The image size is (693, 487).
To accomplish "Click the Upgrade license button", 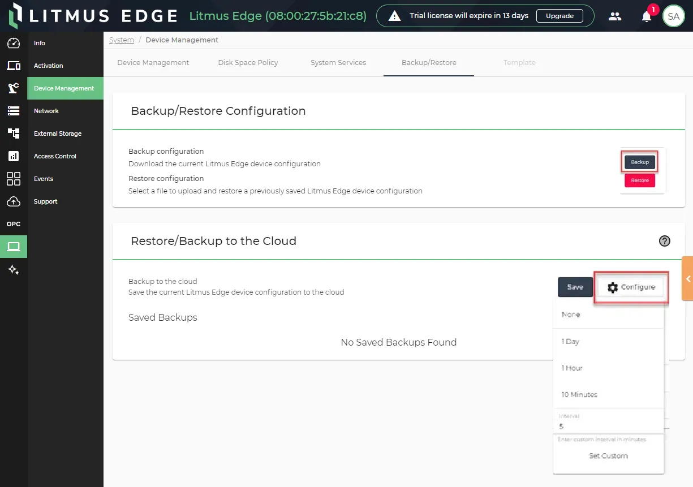I will click(559, 16).
